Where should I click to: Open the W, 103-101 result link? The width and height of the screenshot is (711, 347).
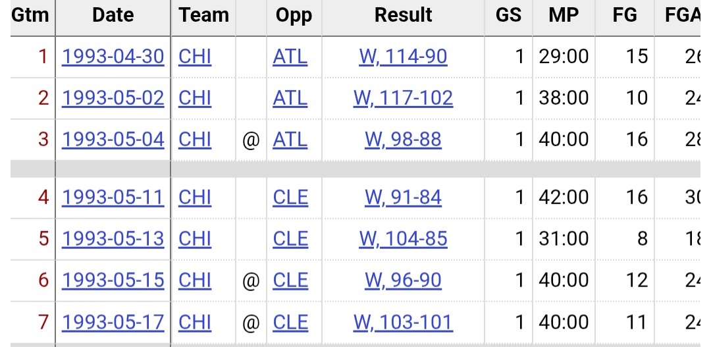click(x=403, y=322)
